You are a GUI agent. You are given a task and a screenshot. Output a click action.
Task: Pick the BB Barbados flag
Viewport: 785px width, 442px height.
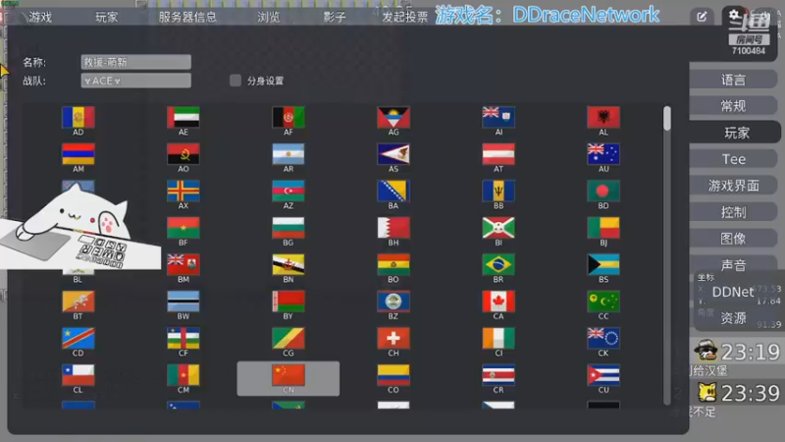point(498,192)
